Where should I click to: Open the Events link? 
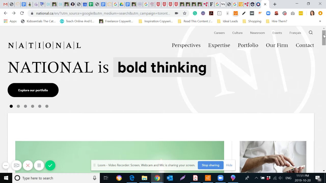[277, 33]
